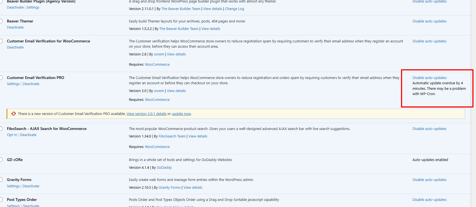Select the GD cORe plugin checkbox
Viewport: 476px width, 207px height.
point(1,160)
